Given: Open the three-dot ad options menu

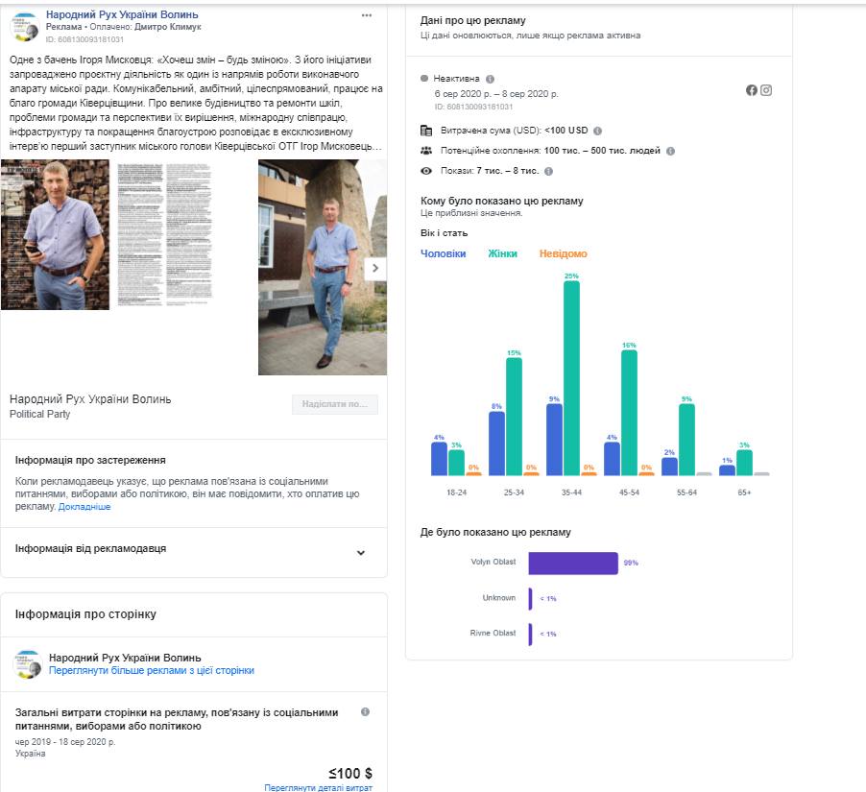Looking at the screenshot, I should click(x=367, y=15).
